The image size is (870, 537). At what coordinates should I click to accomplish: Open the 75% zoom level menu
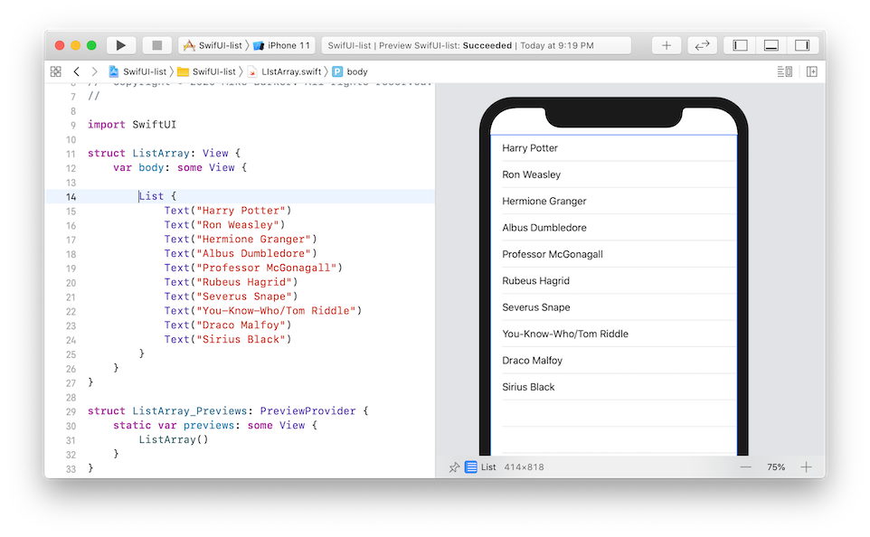tap(776, 467)
